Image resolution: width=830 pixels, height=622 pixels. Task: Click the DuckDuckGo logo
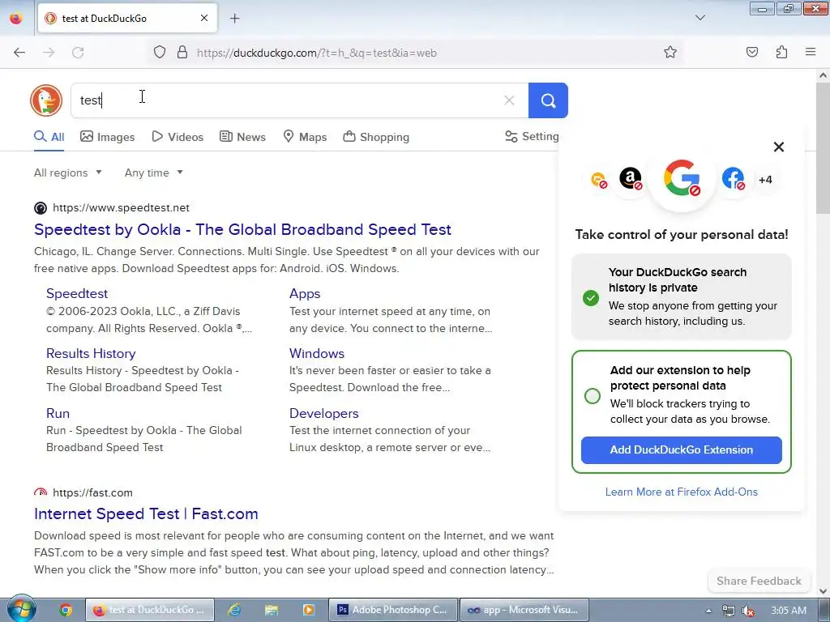tap(46, 100)
